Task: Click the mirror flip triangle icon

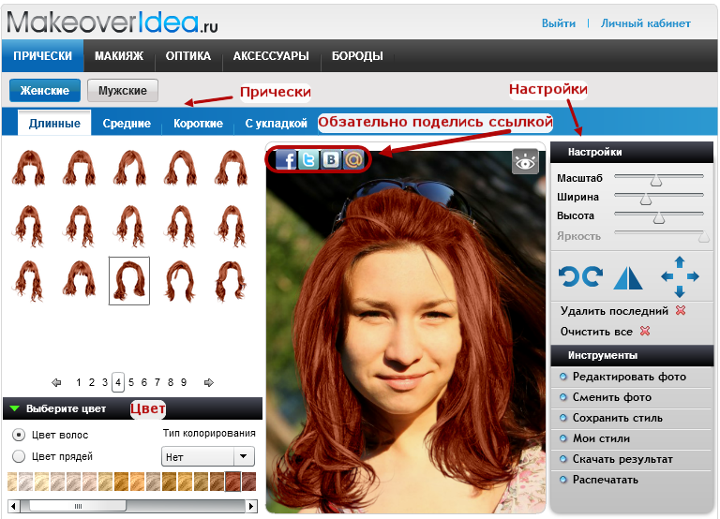Action: point(628,277)
